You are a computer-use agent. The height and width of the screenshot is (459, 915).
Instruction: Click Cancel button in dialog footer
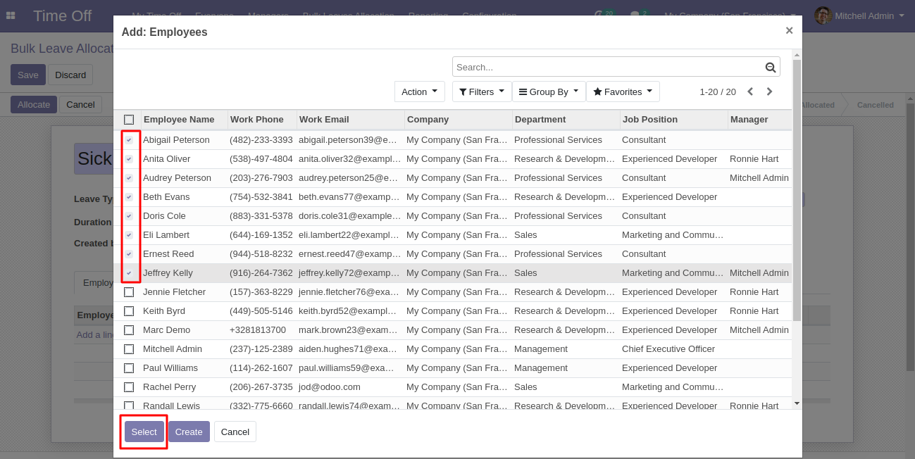[x=235, y=432]
